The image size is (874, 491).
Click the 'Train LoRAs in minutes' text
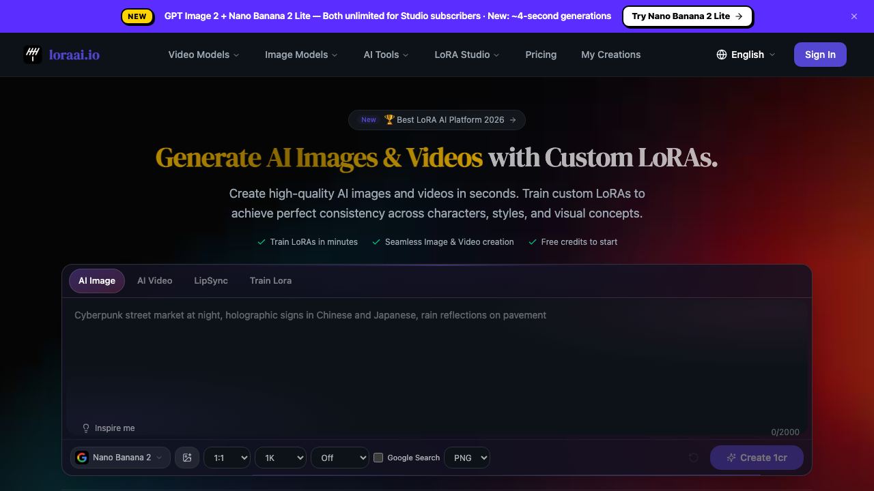[314, 242]
